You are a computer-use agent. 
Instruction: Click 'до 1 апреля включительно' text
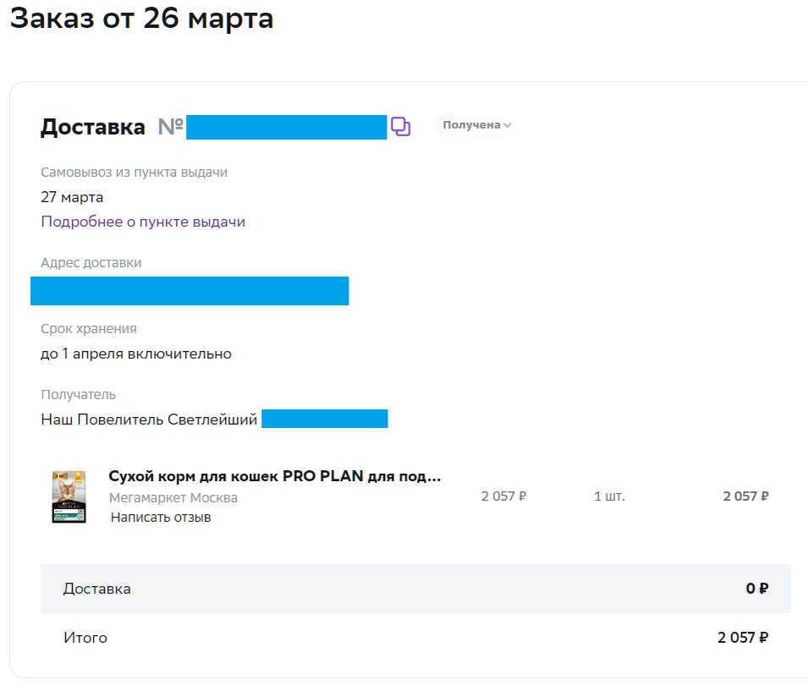coord(136,354)
